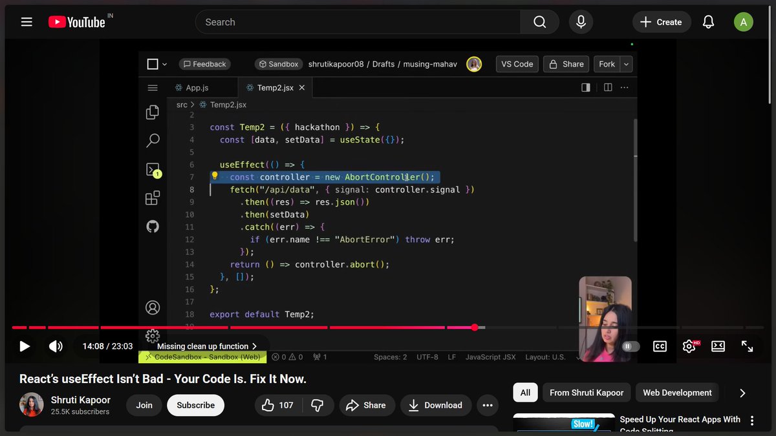Mute the video volume

(x=56, y=346)
